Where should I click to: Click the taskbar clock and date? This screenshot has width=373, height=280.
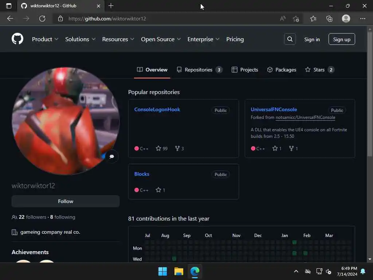tap(347, 271)
